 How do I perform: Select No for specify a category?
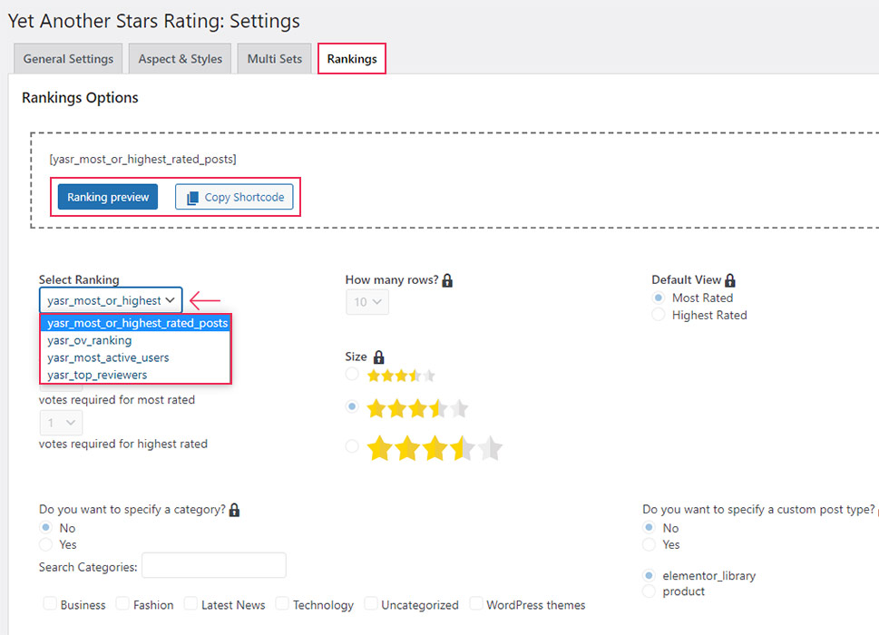click(46, 527)
